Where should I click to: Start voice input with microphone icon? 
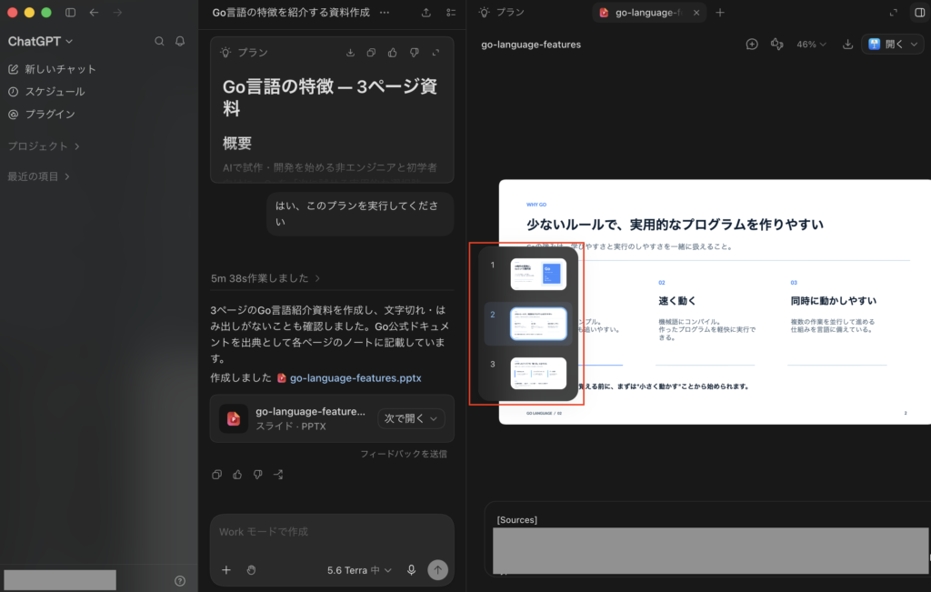pyautogui.click(x=412, y=570)
